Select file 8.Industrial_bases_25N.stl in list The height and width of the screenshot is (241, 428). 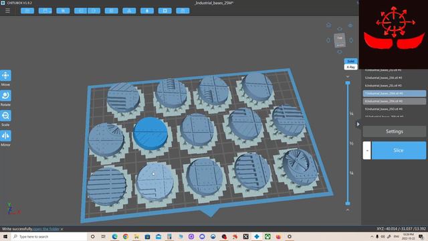394,101
